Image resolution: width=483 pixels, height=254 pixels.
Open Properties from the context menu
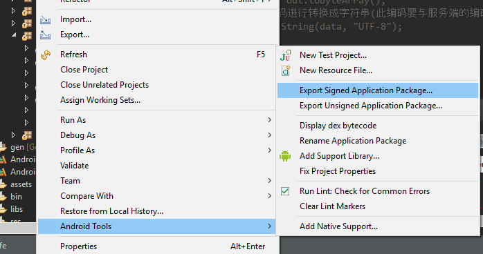pos(79,246)
